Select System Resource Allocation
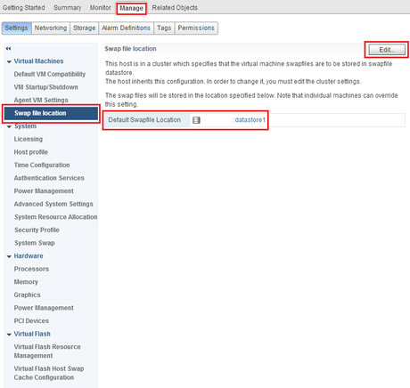The image size is (410, 388). point(56,217)
